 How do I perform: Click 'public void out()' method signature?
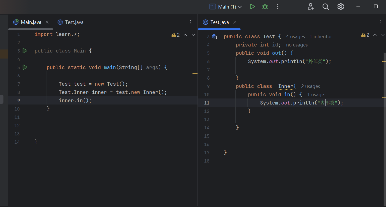point(261,53)
